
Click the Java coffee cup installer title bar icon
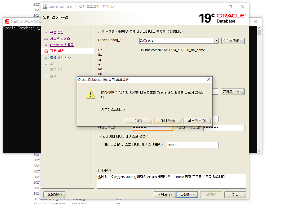tap(45, 7)
